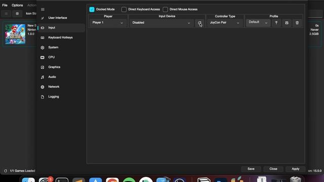
Task: Open the CPU settings page
Action: coord(61,57)
